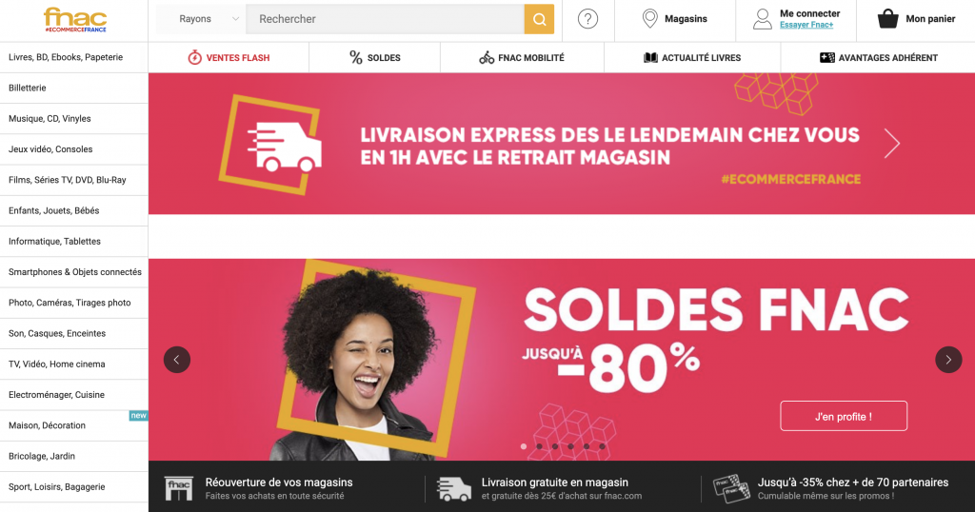Show previous slide with left carousel arrow

(x=176, y=360)
